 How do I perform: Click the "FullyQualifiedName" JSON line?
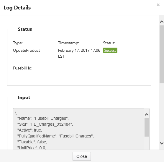(x=55, y=136)
